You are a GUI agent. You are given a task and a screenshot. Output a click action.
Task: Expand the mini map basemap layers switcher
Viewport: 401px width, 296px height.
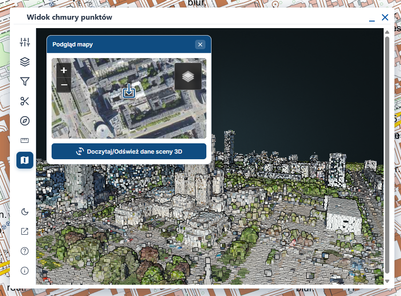pyautogui.click(x=188, y=76)
